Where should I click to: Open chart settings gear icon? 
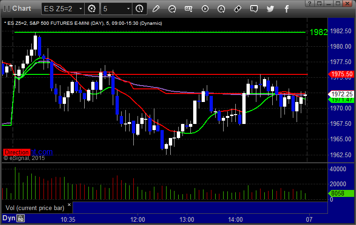coord(92,9)
